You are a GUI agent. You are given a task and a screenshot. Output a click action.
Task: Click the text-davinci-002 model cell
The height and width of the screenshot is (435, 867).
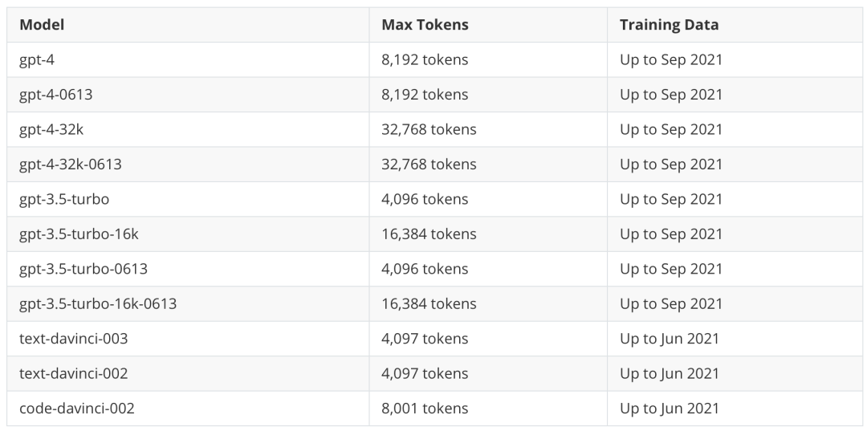click(73, 374)
